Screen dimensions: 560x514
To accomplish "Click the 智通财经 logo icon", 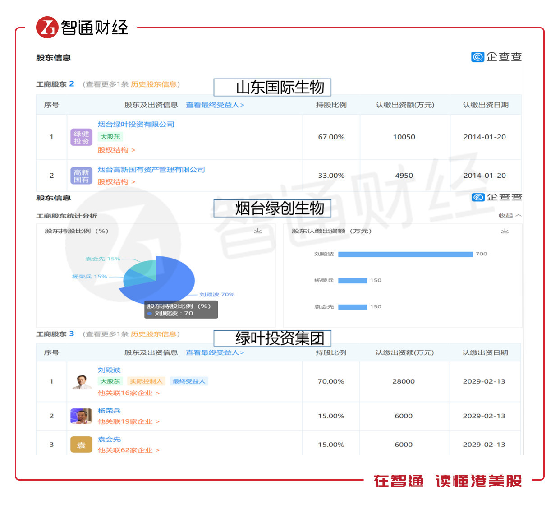I will tap(47, 27).
